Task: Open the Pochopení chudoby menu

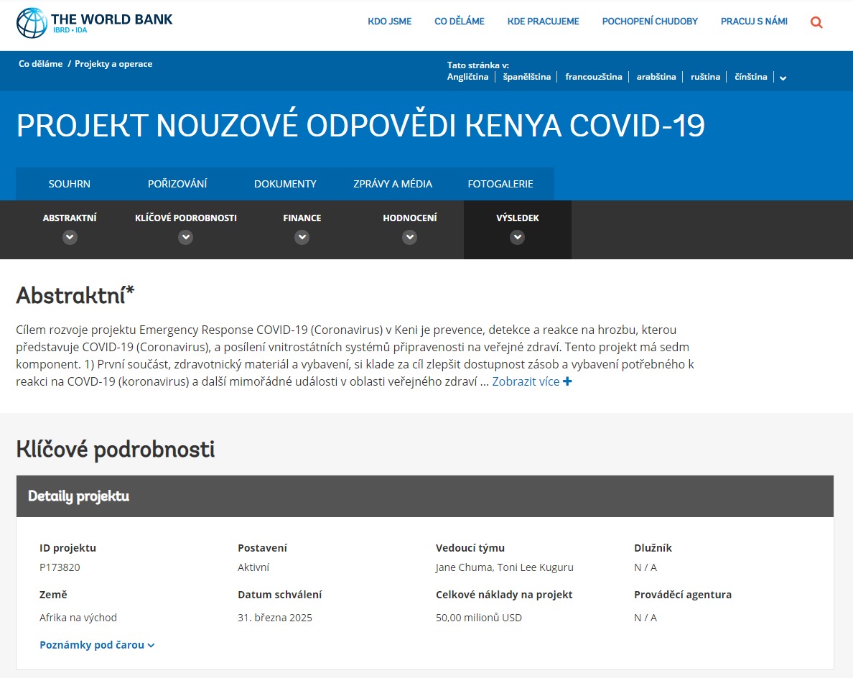Action: pos(650,22)
